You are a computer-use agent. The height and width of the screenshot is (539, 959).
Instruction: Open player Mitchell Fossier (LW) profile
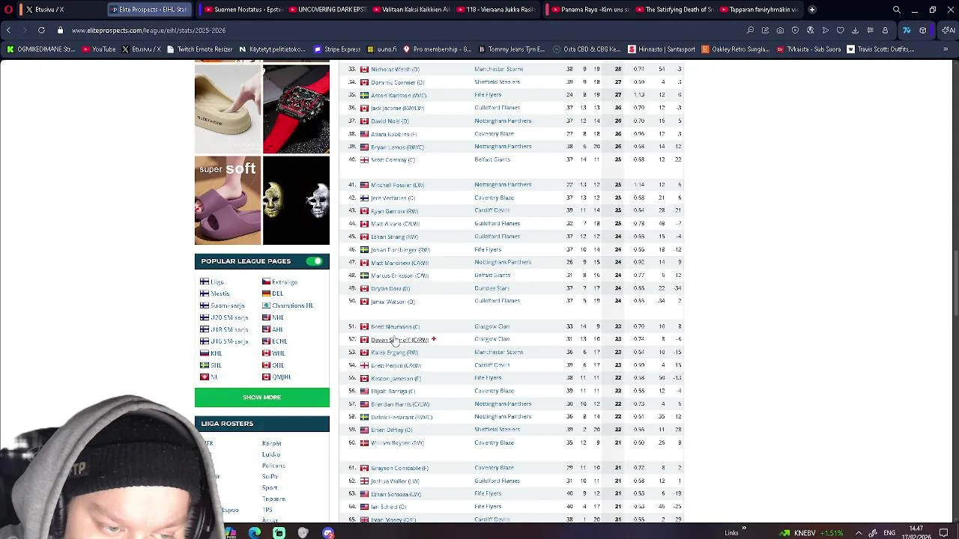397,185
